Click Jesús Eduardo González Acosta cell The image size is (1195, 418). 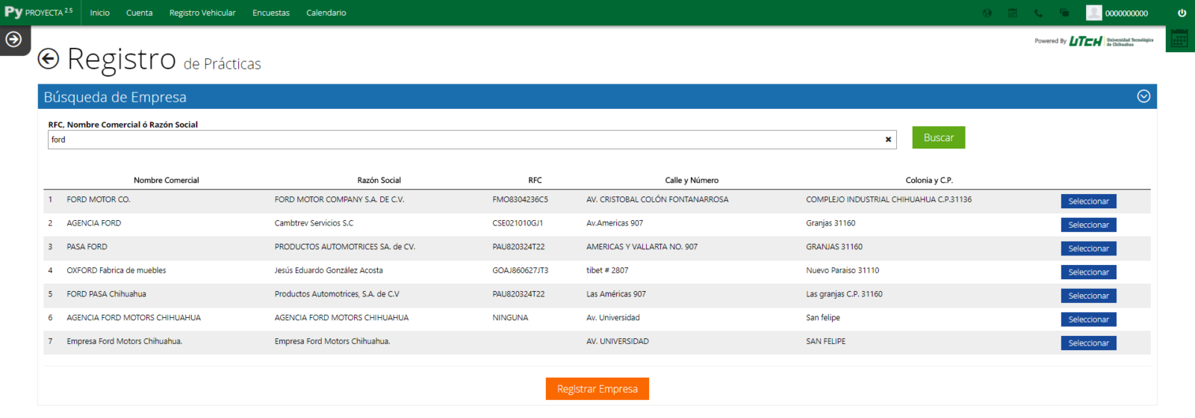329,270
